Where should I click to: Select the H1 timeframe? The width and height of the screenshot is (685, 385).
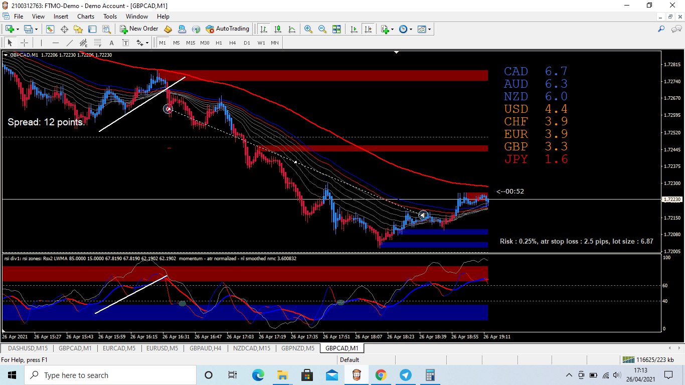pyautogui.click(x=219, y=43)
